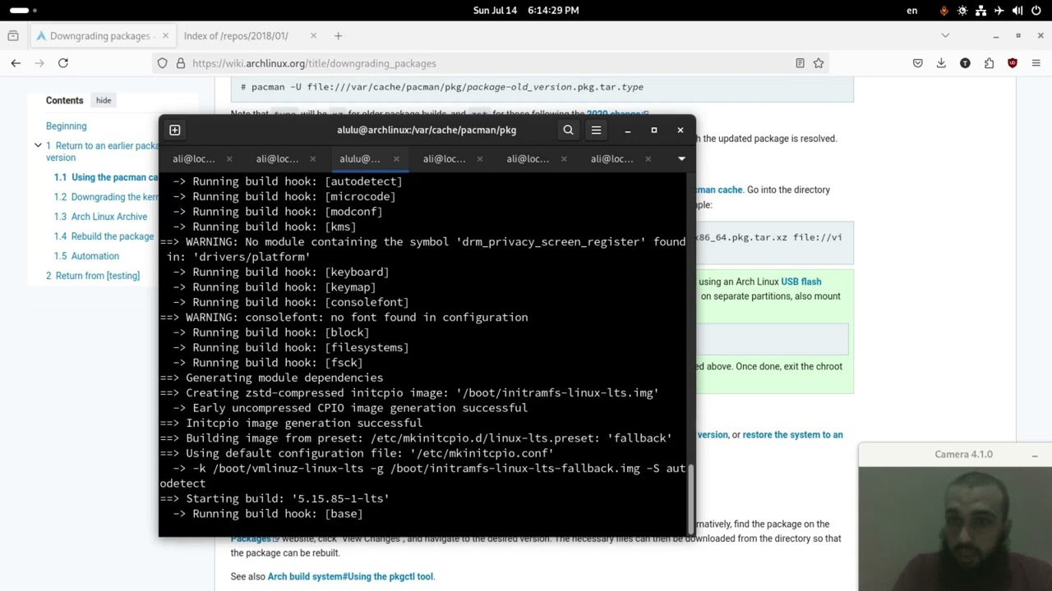Viewport: 1052px width, 591px height.
Task: Open the terminal tab list dropdown arrow
Action: pos(681,158)
